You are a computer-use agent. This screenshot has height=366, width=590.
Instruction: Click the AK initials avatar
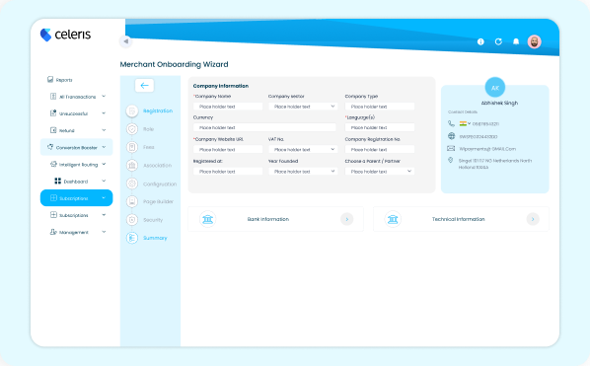click(x=495, y=87)
